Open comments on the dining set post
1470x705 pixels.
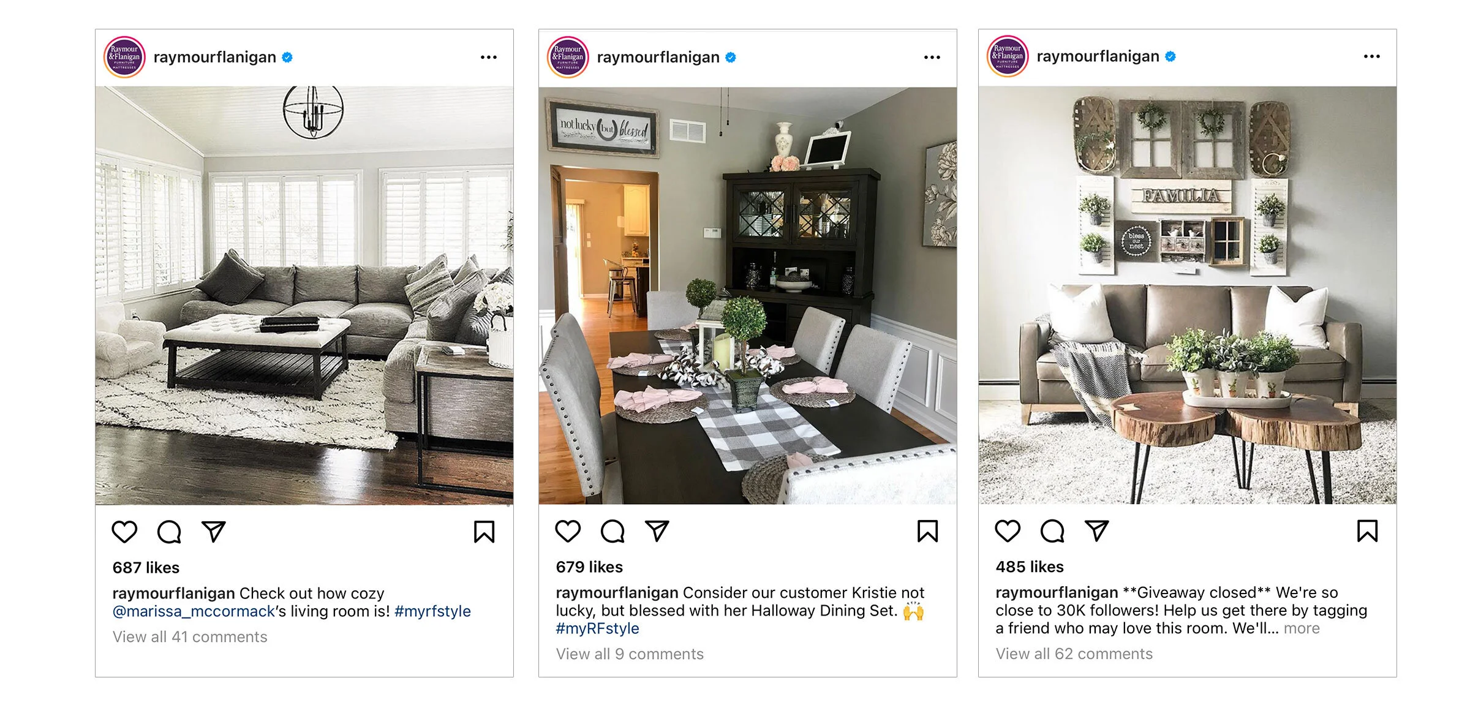click(612, 531)
